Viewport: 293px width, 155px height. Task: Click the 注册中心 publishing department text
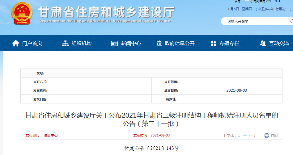click(50, 136)
